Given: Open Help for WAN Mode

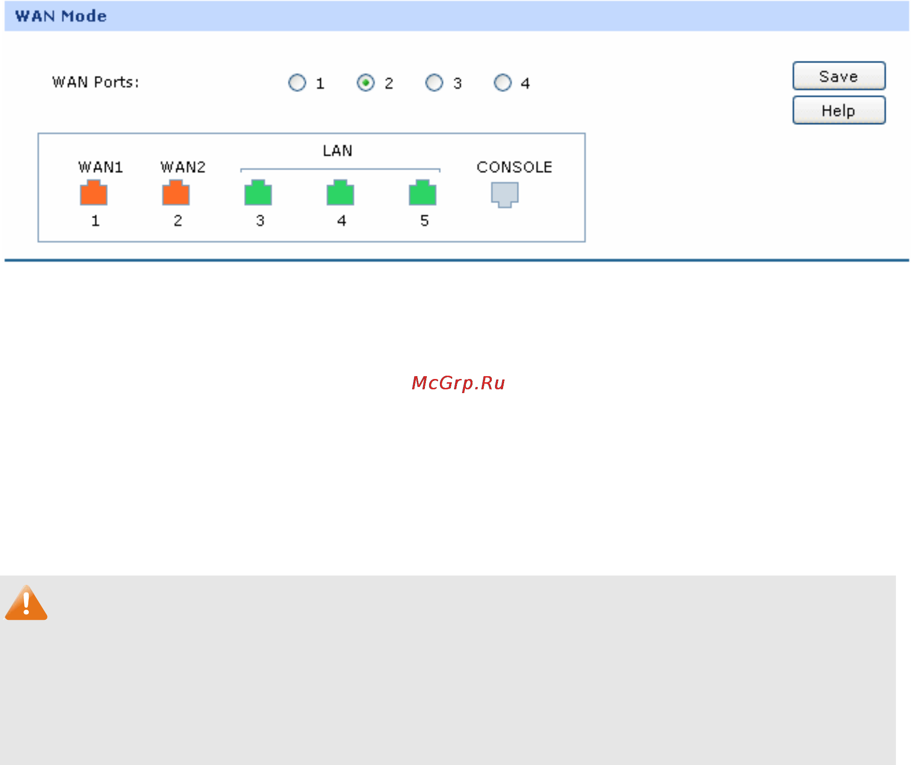Looking at the screenshot, I should [x=839, y=110].
